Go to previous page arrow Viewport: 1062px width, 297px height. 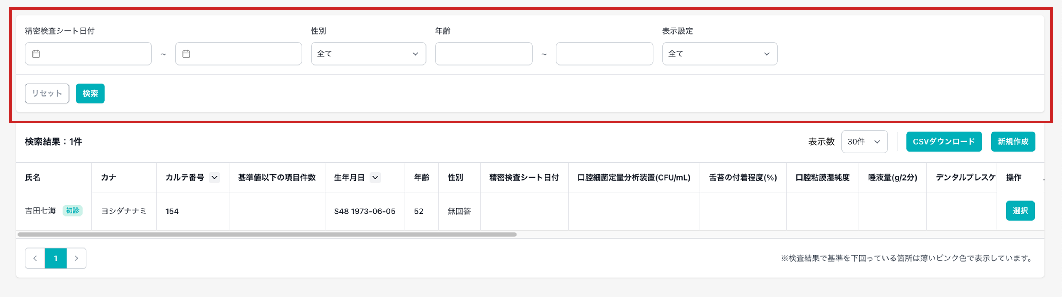pyautogui.click(x=35, y=258)
